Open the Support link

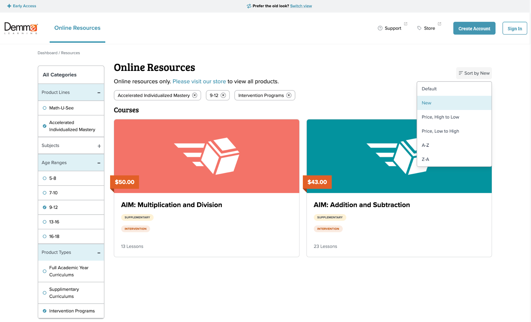[393, 28]
